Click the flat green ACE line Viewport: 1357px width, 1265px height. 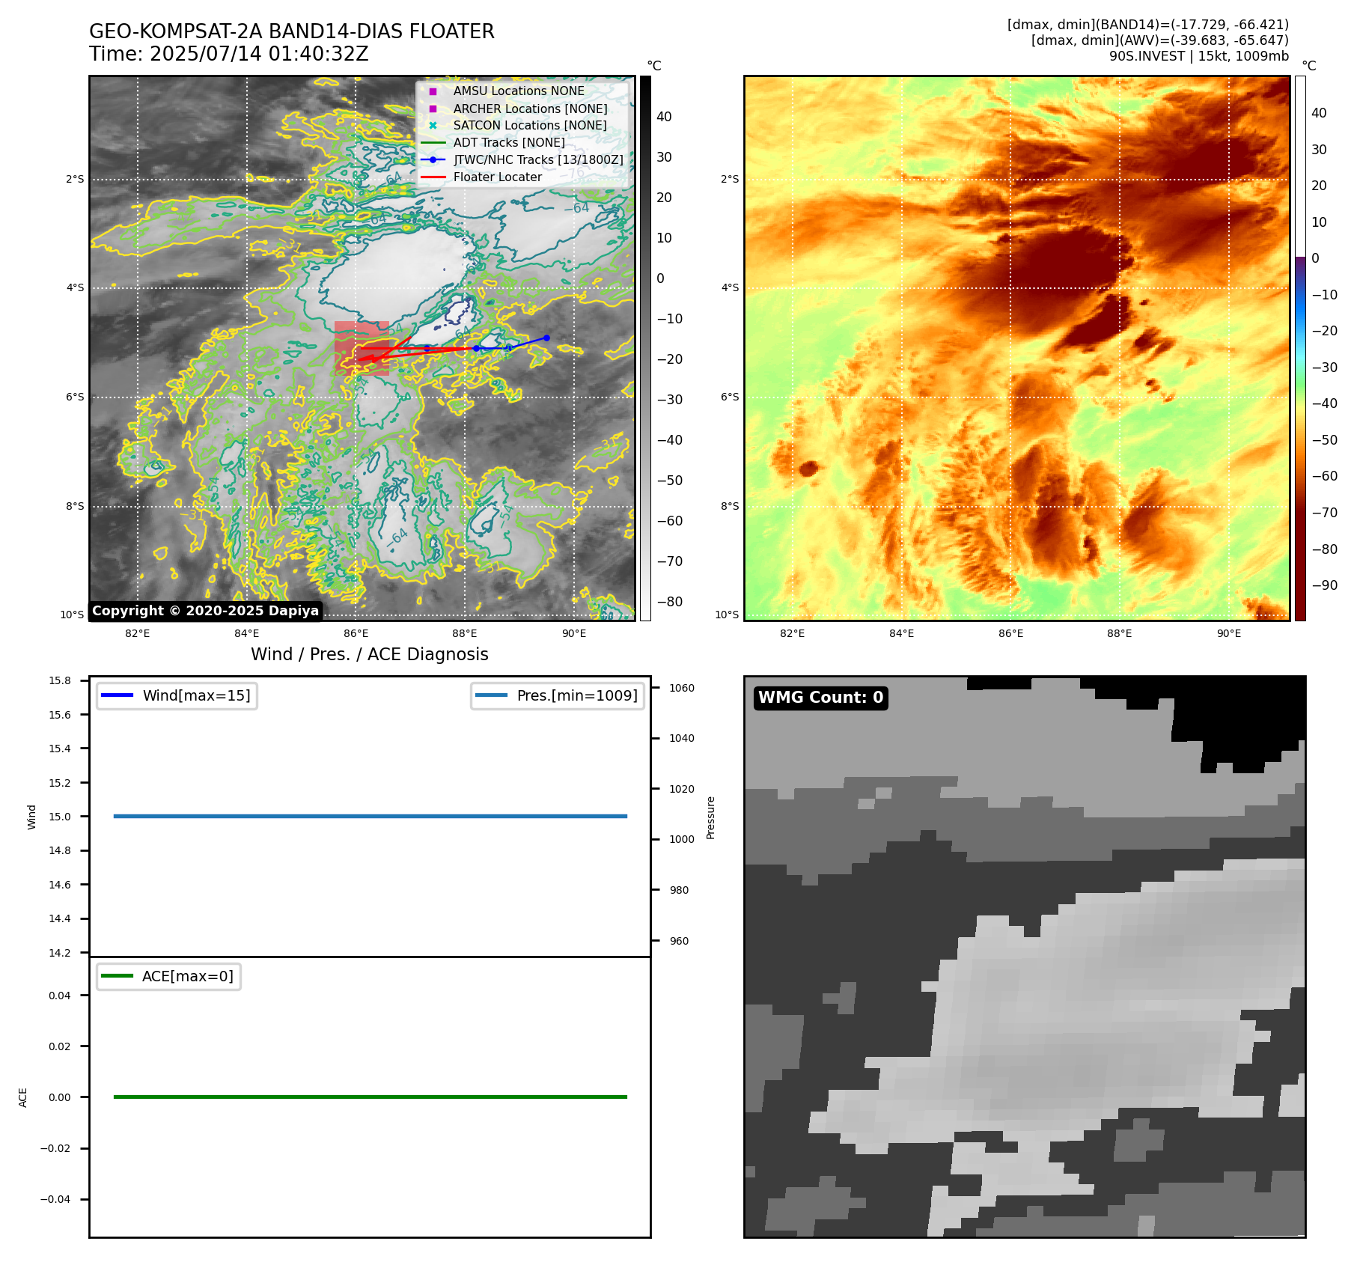point(370,1097)
